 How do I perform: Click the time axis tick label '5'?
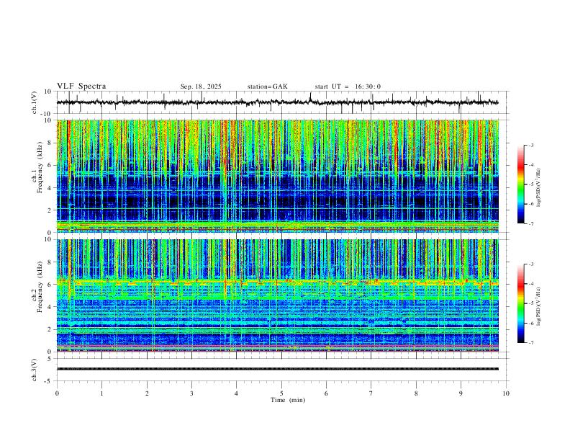click(x=281, y=393)
